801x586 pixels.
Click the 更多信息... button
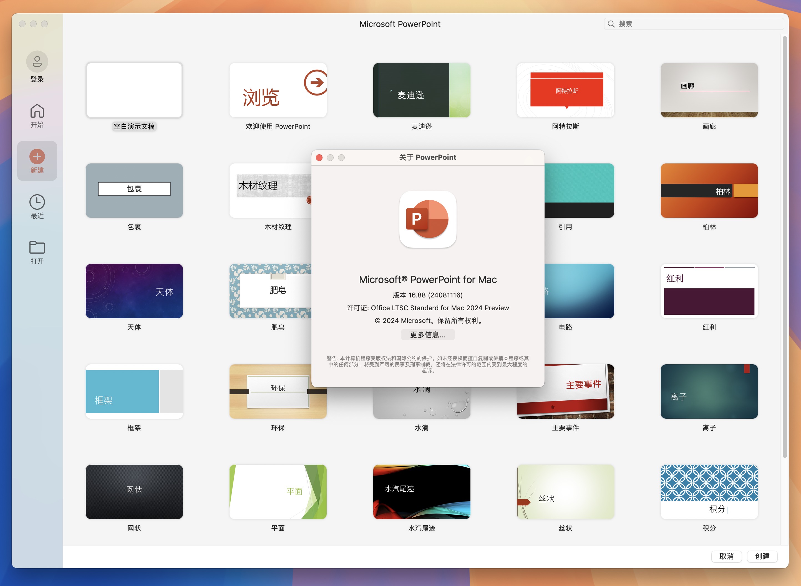coord(427,335)
